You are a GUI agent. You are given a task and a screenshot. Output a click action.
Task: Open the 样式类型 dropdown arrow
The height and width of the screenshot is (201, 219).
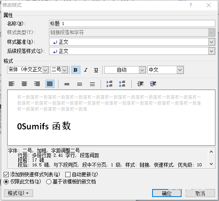pyautogui.click(x=211, y=33)
